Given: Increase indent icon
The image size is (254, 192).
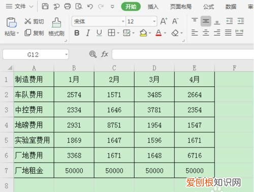Looking at the screenshot, I should click(x=241, y=21).
